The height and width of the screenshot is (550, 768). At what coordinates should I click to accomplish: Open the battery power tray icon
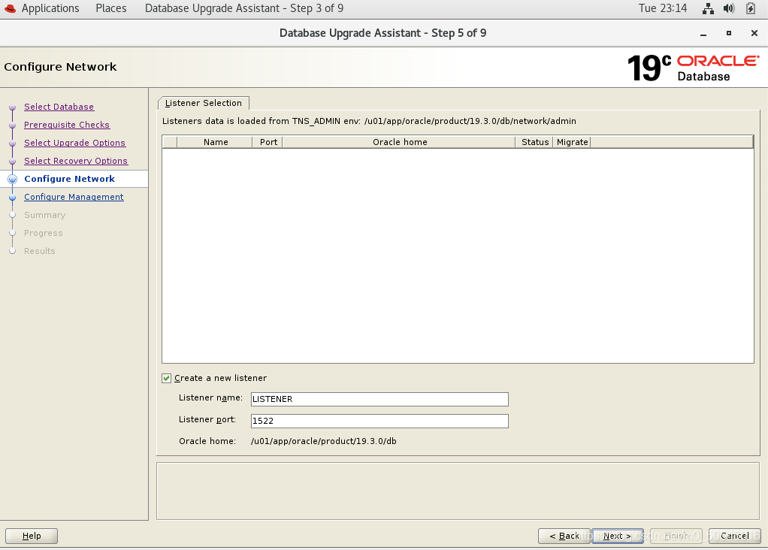[x=751, y=8]
